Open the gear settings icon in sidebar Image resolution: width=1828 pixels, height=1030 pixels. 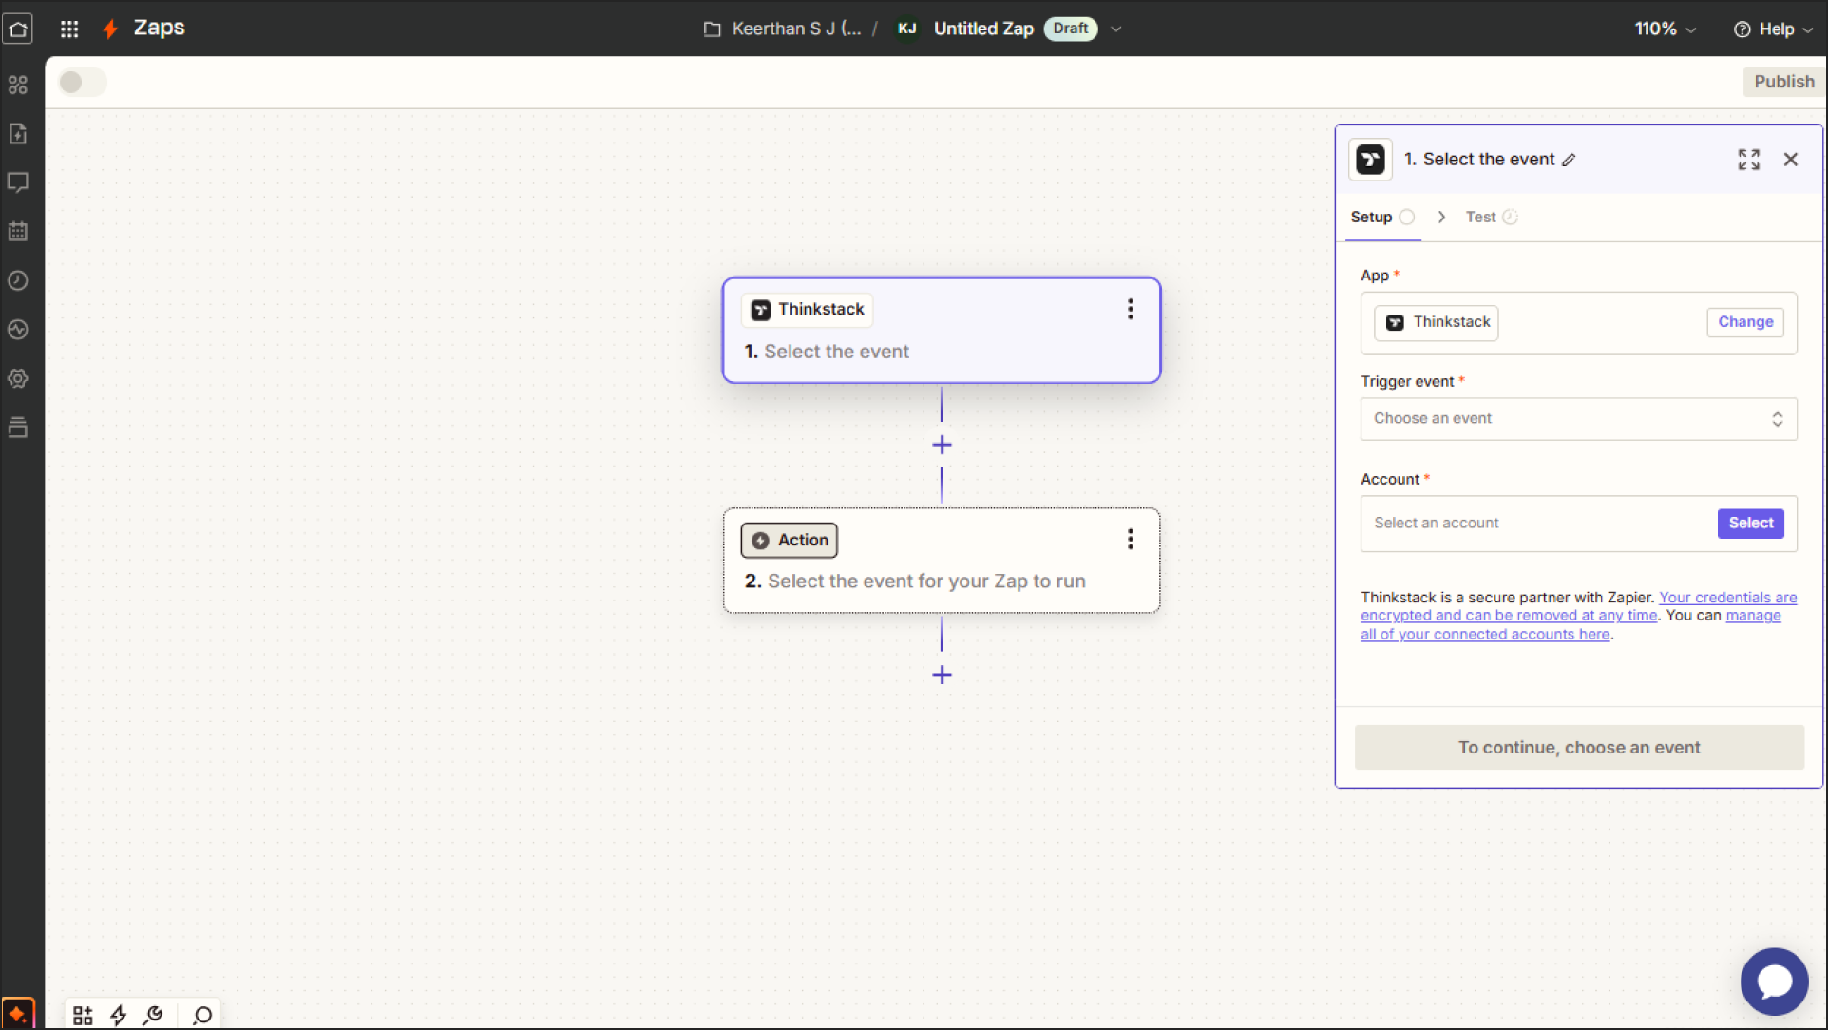18,378
